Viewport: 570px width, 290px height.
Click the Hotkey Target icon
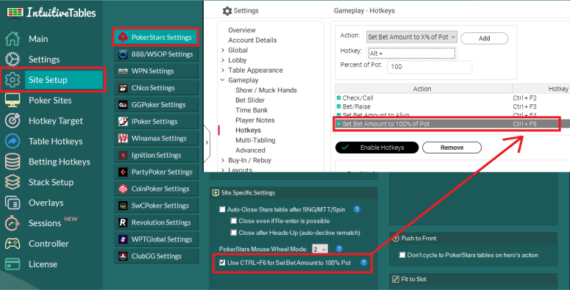[13, 121]
